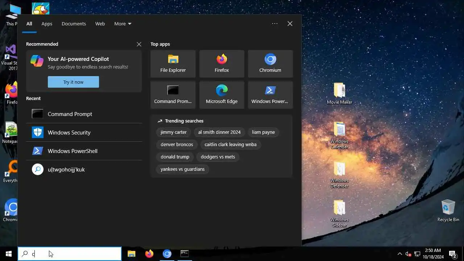Switch to the All tab
464x261 pixels.
point(29,24)
